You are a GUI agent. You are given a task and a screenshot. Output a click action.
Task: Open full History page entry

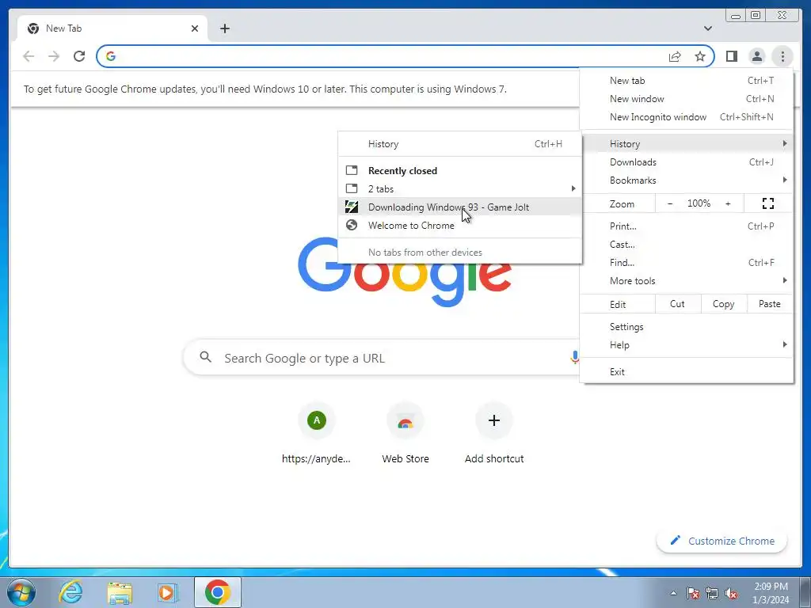pos(460,144)
